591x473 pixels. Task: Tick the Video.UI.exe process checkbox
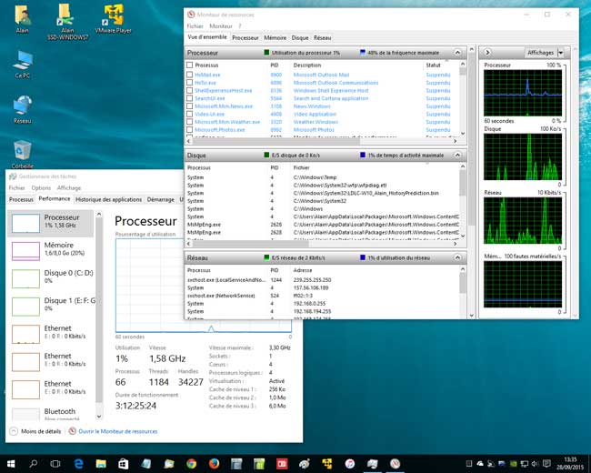tap(190, 114)
